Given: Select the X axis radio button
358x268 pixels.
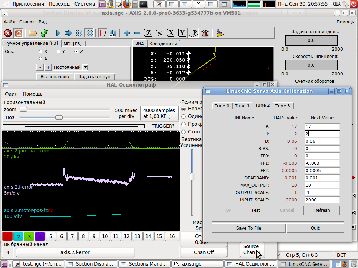Looking at the screenshot, I should point(41,52).
